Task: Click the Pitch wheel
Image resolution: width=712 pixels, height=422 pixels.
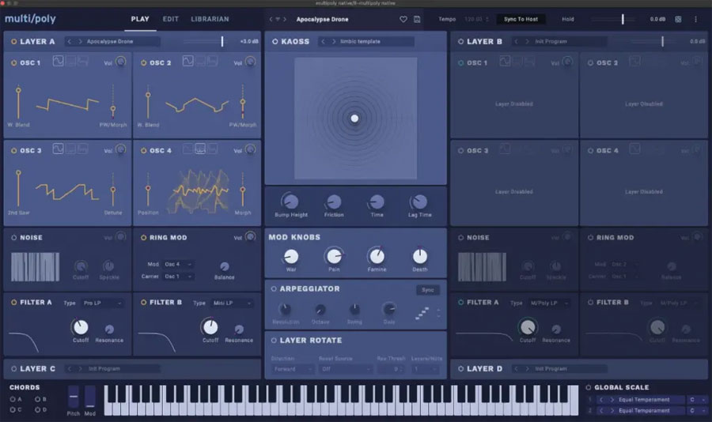Action: (73, 397)
